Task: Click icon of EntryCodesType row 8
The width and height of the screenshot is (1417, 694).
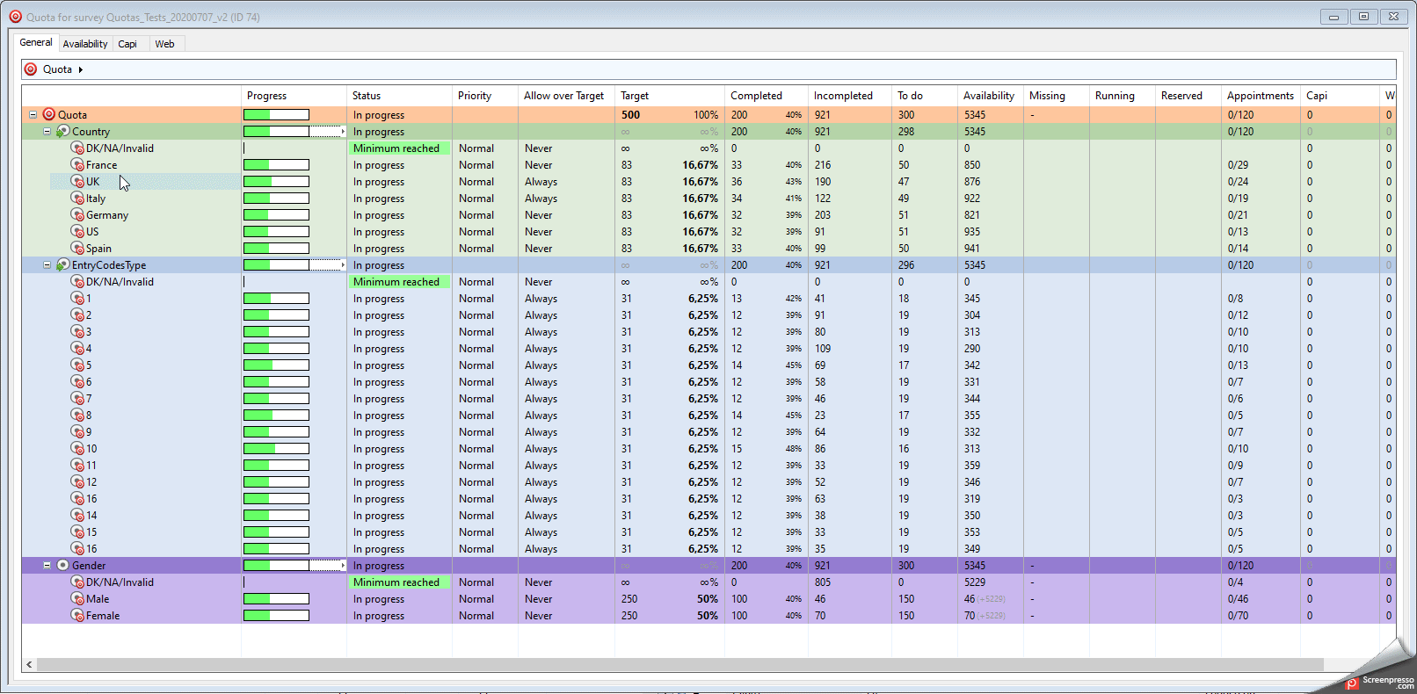Action: (x=77, y=415)
